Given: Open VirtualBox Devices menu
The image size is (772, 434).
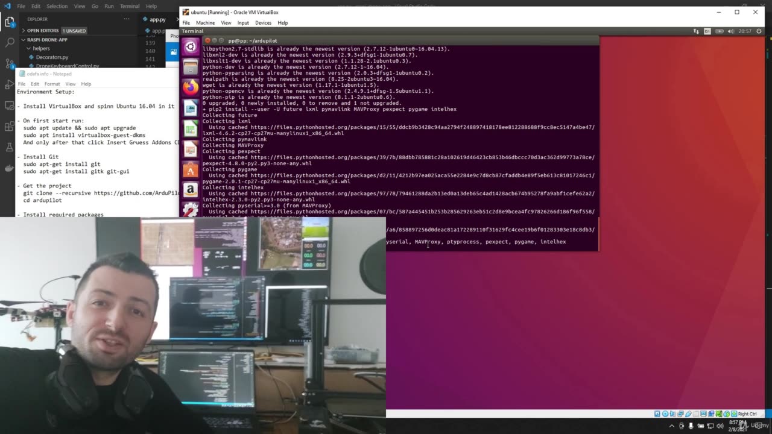Looking at the screenshot, I should [263, 23].
